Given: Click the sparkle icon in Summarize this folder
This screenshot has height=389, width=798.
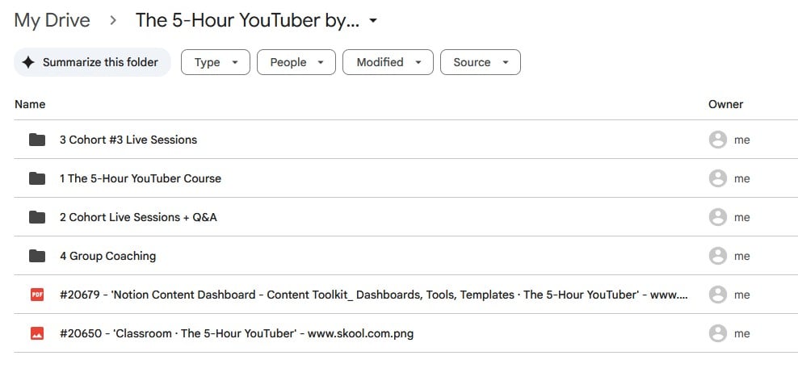Looking at the screenshot, I should (x=29, y=62).
